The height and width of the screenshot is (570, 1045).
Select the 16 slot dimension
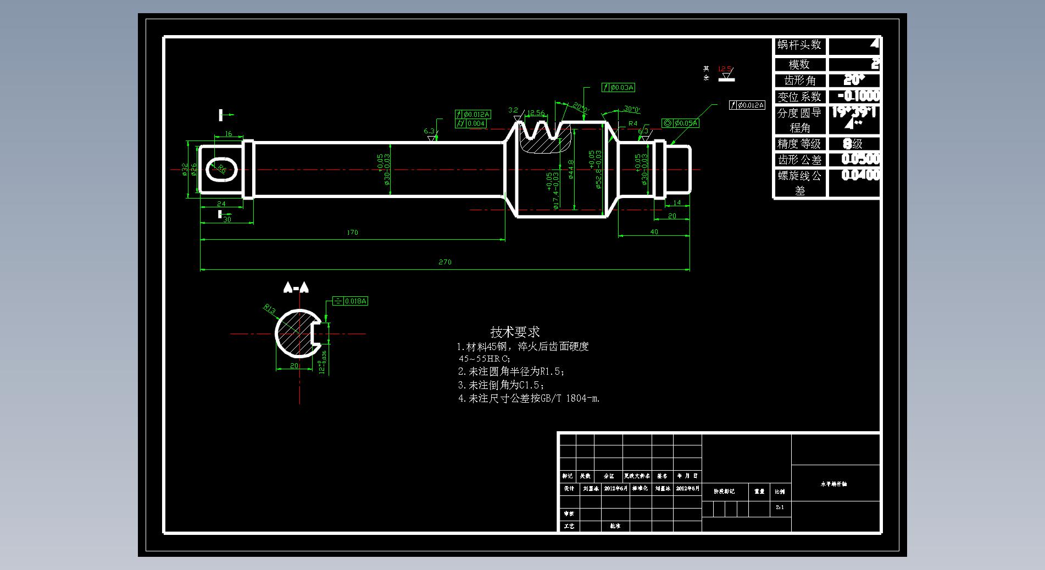229,134
